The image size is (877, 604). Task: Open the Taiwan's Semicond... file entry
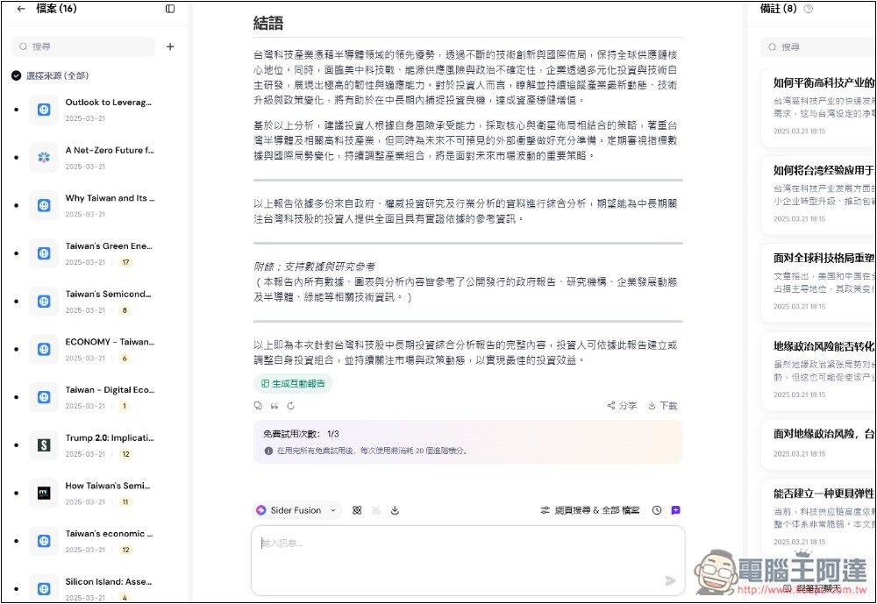(110, 295)
